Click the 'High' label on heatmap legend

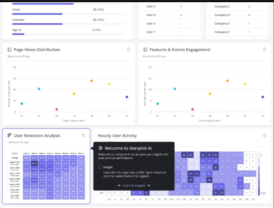click(263, 193)
